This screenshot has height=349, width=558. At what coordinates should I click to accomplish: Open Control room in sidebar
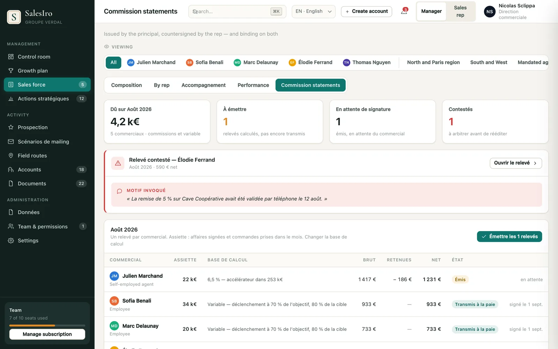(47, 57)
